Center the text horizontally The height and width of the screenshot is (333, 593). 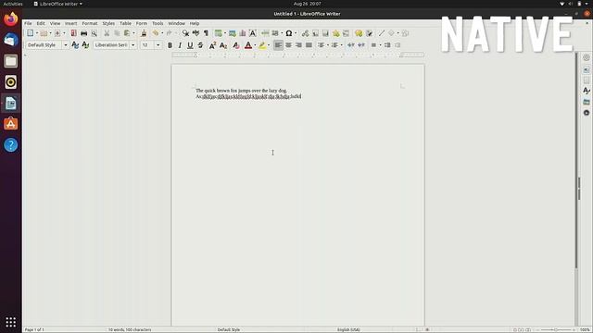[x=288, y=45]
